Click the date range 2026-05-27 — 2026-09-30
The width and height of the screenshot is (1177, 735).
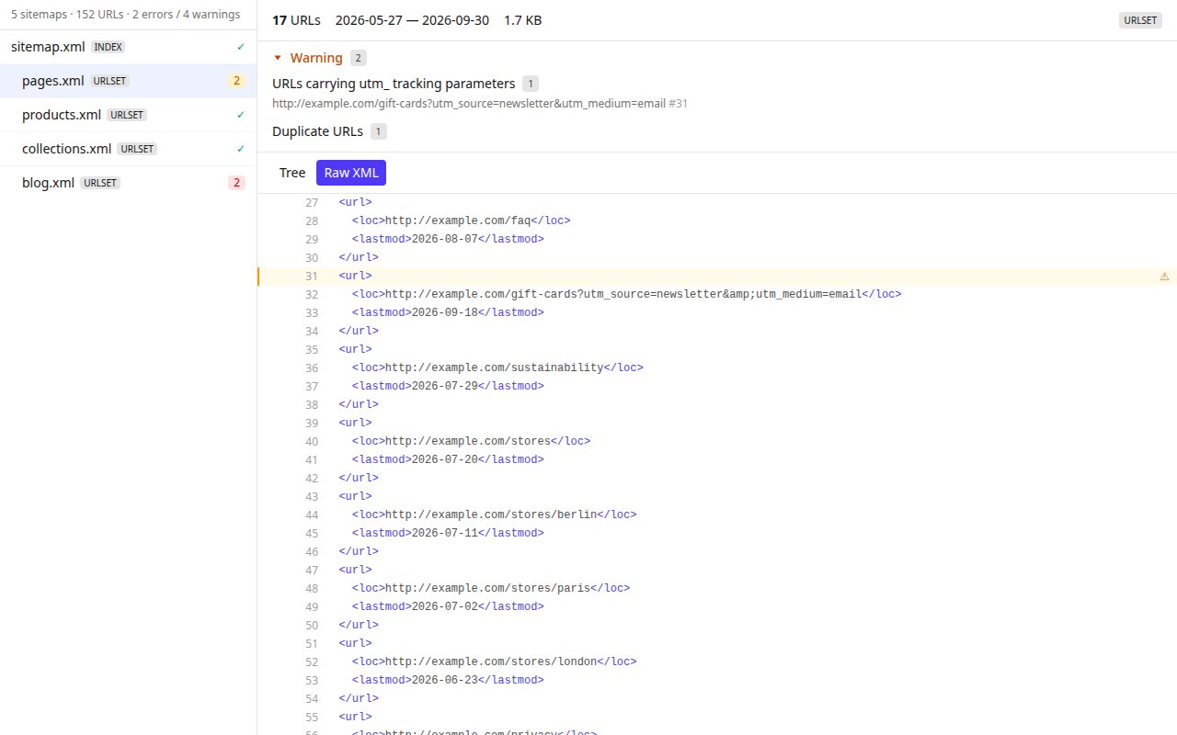tap(412, 20)
